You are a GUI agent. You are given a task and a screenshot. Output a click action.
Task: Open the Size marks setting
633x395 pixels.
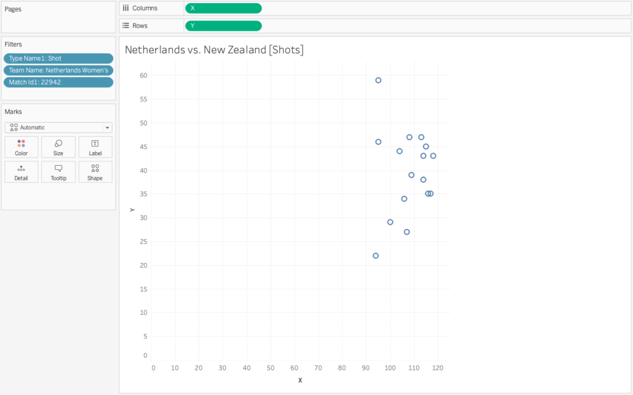click(x=58, y=147)
